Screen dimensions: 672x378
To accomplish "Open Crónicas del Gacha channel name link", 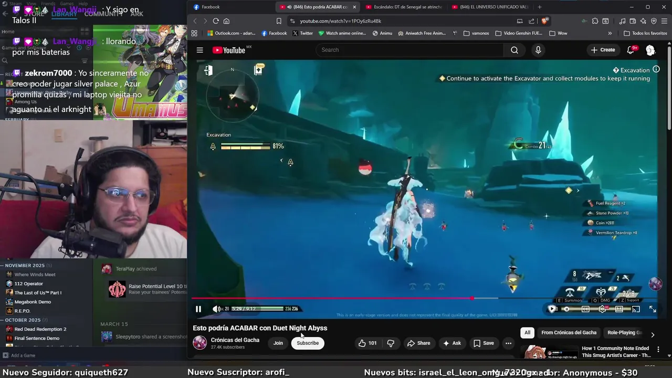I will click(x=235, y=340).
